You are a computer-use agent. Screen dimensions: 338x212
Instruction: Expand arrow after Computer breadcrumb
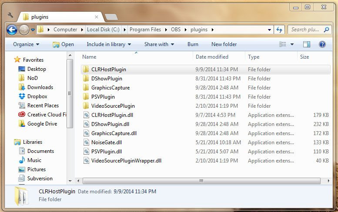pos(82,30)
